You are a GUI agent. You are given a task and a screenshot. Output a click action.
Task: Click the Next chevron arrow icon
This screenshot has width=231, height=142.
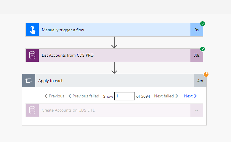point(196,96)
